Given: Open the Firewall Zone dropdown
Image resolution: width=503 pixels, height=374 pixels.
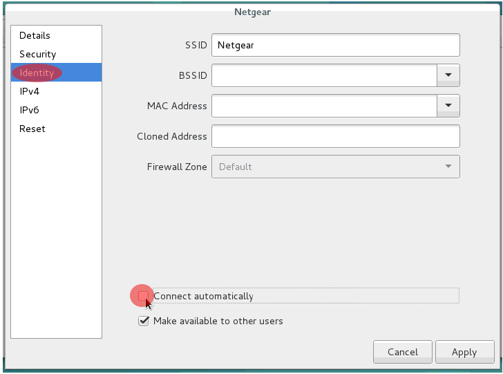Looking at the screenshot, I should 336,167.
